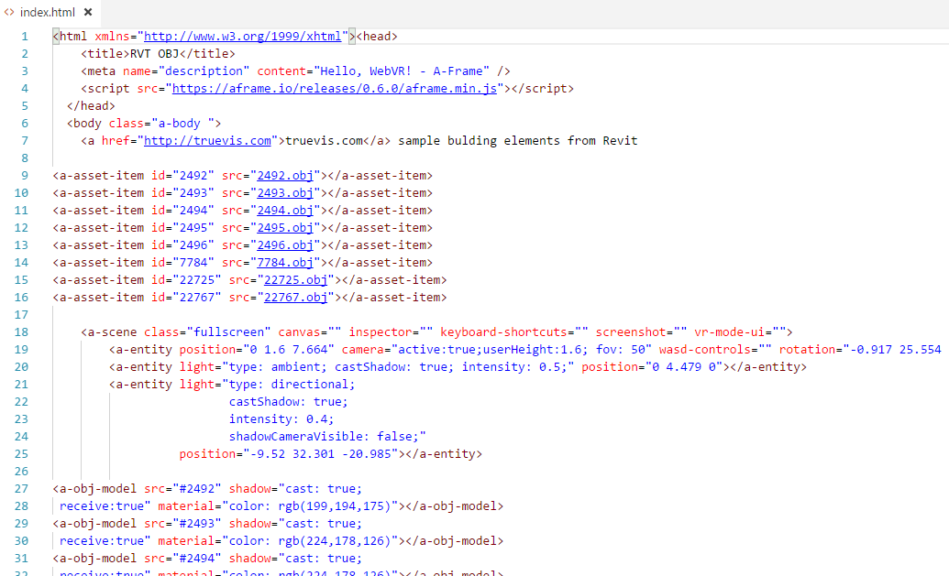Viewport: 949px width, 576px height.
Task: Open the 2495.obj source link
Action: point(285,228)
